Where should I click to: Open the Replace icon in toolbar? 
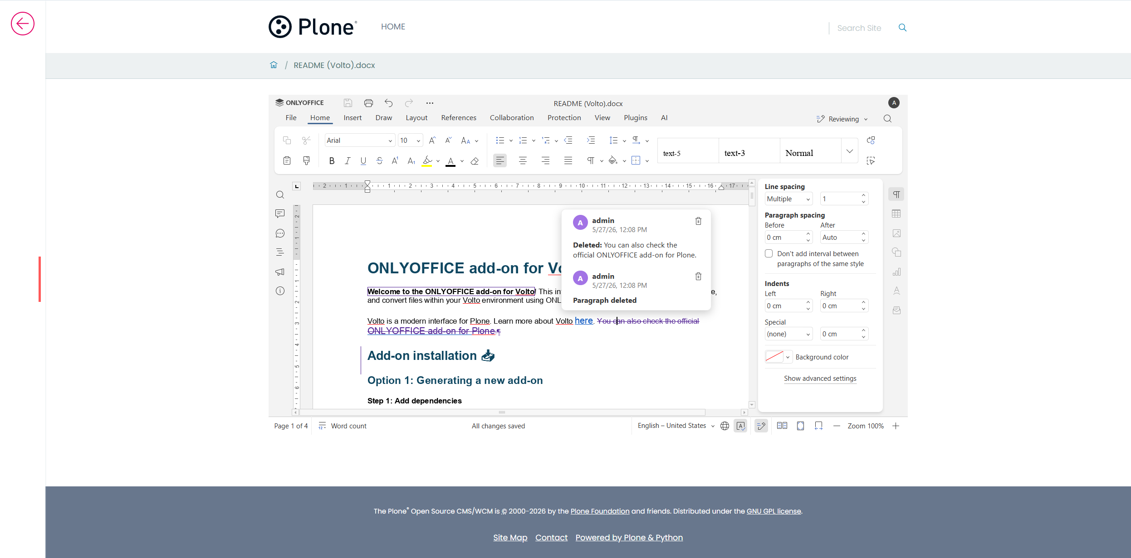871,140
